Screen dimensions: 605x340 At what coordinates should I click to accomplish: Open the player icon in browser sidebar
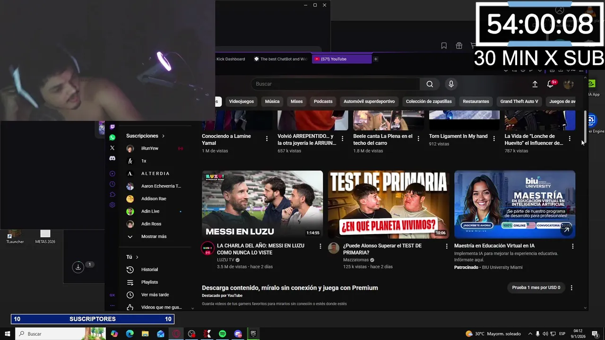[x=112, y=174]
